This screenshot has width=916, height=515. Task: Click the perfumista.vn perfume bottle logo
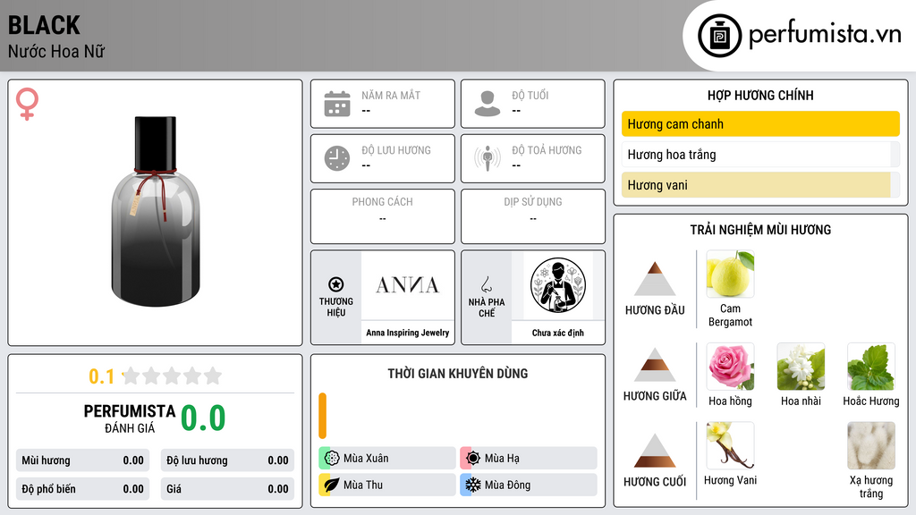click(x=719, y=36)
